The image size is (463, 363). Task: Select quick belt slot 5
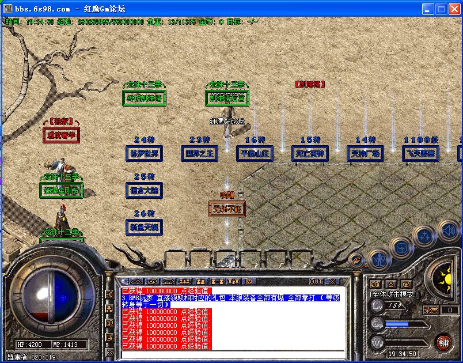click(275, 259)
